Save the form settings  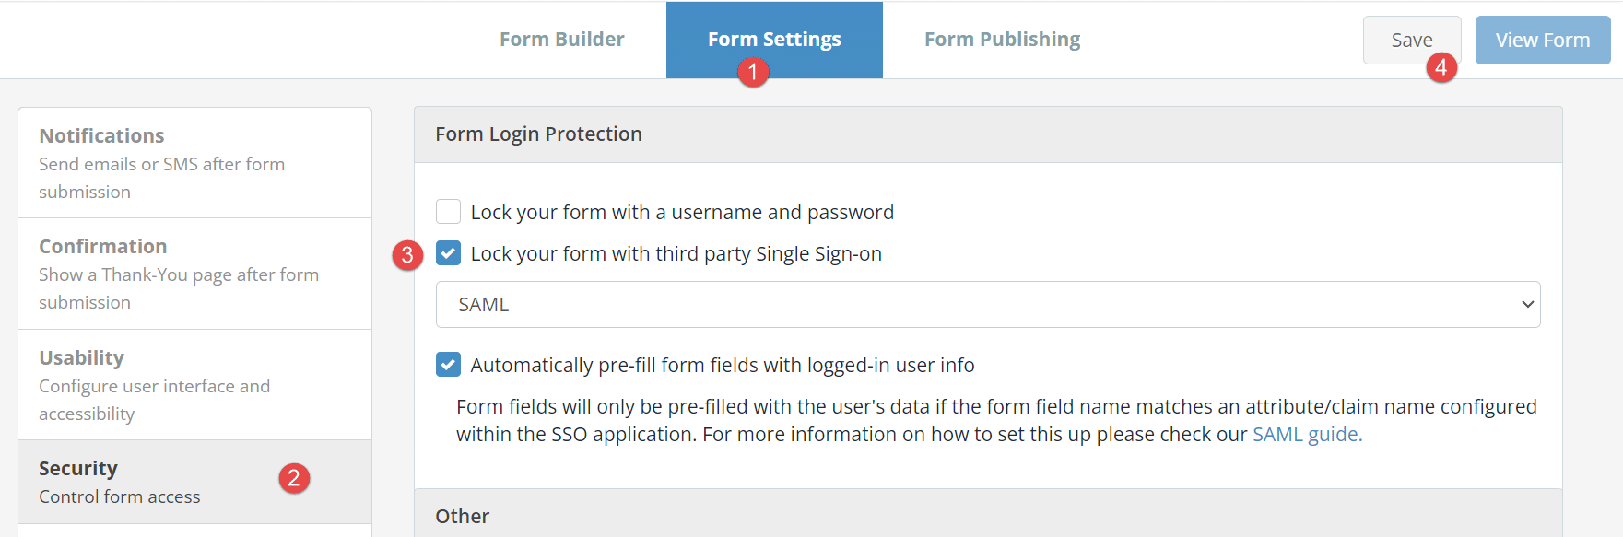[1412, 41]
